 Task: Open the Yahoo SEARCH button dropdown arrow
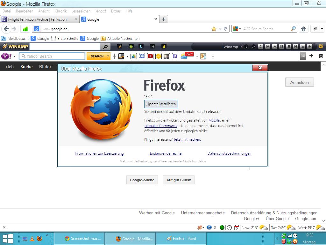pos(108,56)
